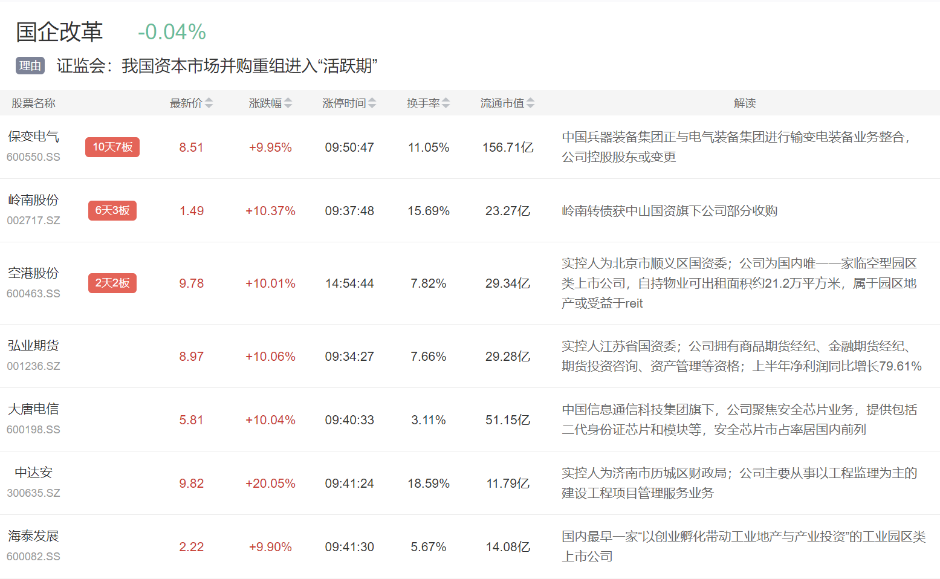Click the 最新价 column header label

(186, 103)
